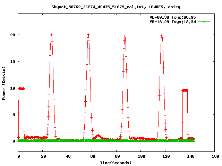This screenshot has height=166, width=222.
Task: Click the third red peak's top near 87 seconds
Action: [x=125, y=35]
